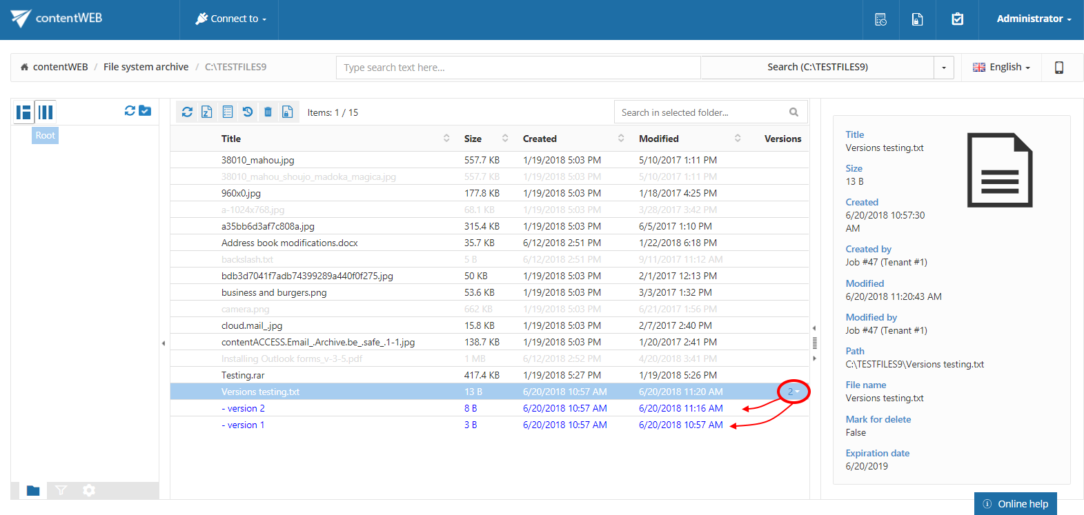Switch to mobile view phone icon
Image resolution: width=1084 pixels, height=515 pixels.
1058,67
